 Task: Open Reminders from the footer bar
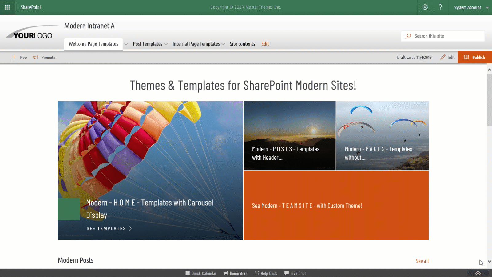(x=236, y=273)
